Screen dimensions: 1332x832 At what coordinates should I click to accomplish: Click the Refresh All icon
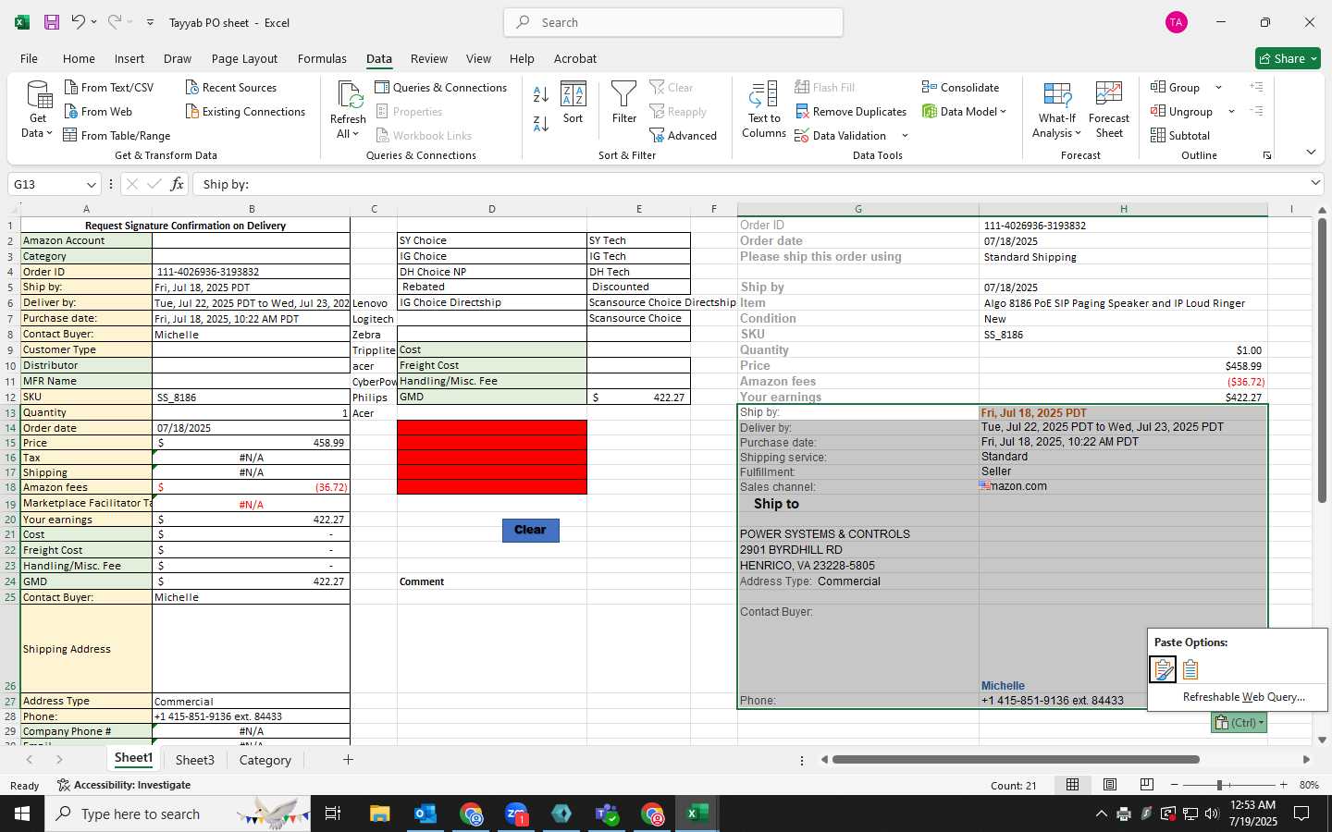point(350,95)
